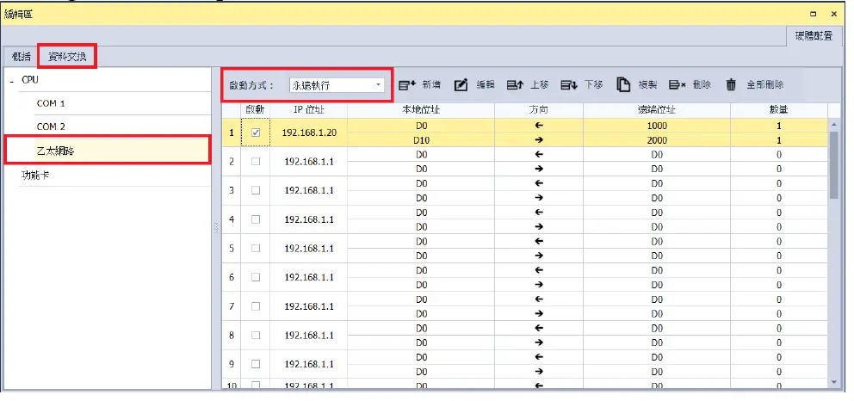The width and height of the screenshot is (854, 401).
Task: Click the right arrow in row 5
Action: click(539, 256)
